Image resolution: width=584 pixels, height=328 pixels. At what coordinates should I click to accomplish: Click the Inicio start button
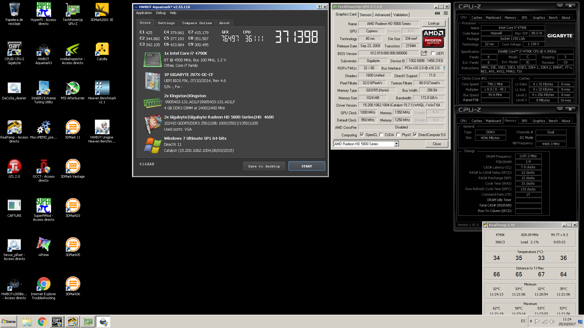pos(9,322)
